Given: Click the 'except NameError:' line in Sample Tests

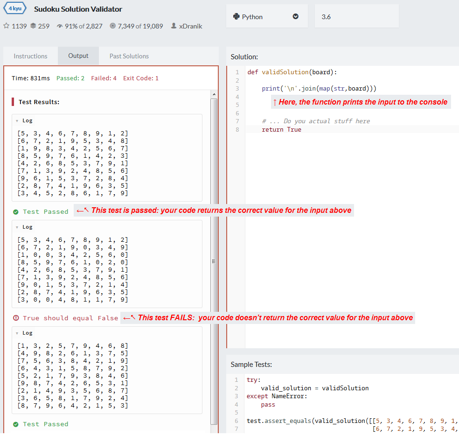Looking at the screenshot, I should (x=277, y=396).
